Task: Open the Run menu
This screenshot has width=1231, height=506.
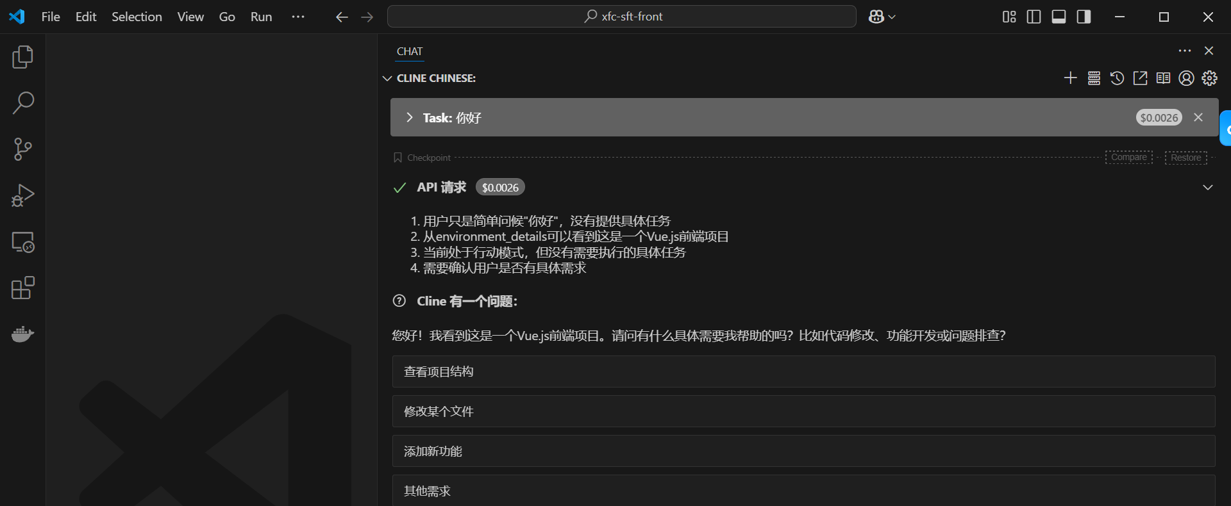Action: (x=261, y=17)
